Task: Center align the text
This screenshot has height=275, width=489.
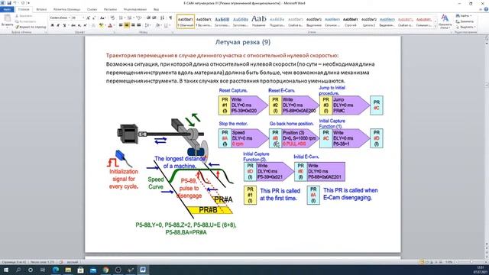Action: (x=127, y=25)
